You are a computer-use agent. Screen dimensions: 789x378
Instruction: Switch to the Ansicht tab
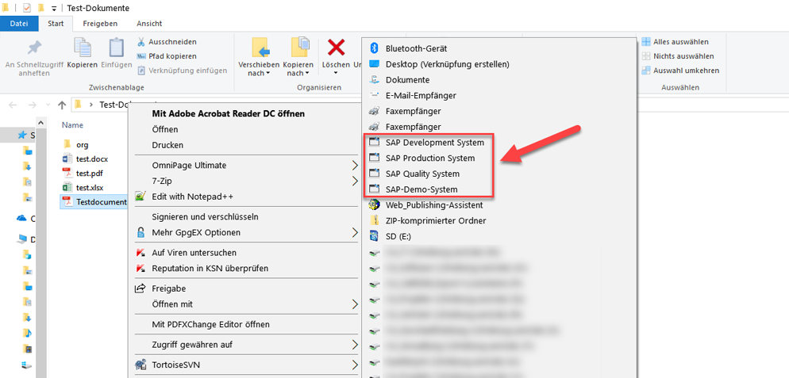tap(149, 24)
